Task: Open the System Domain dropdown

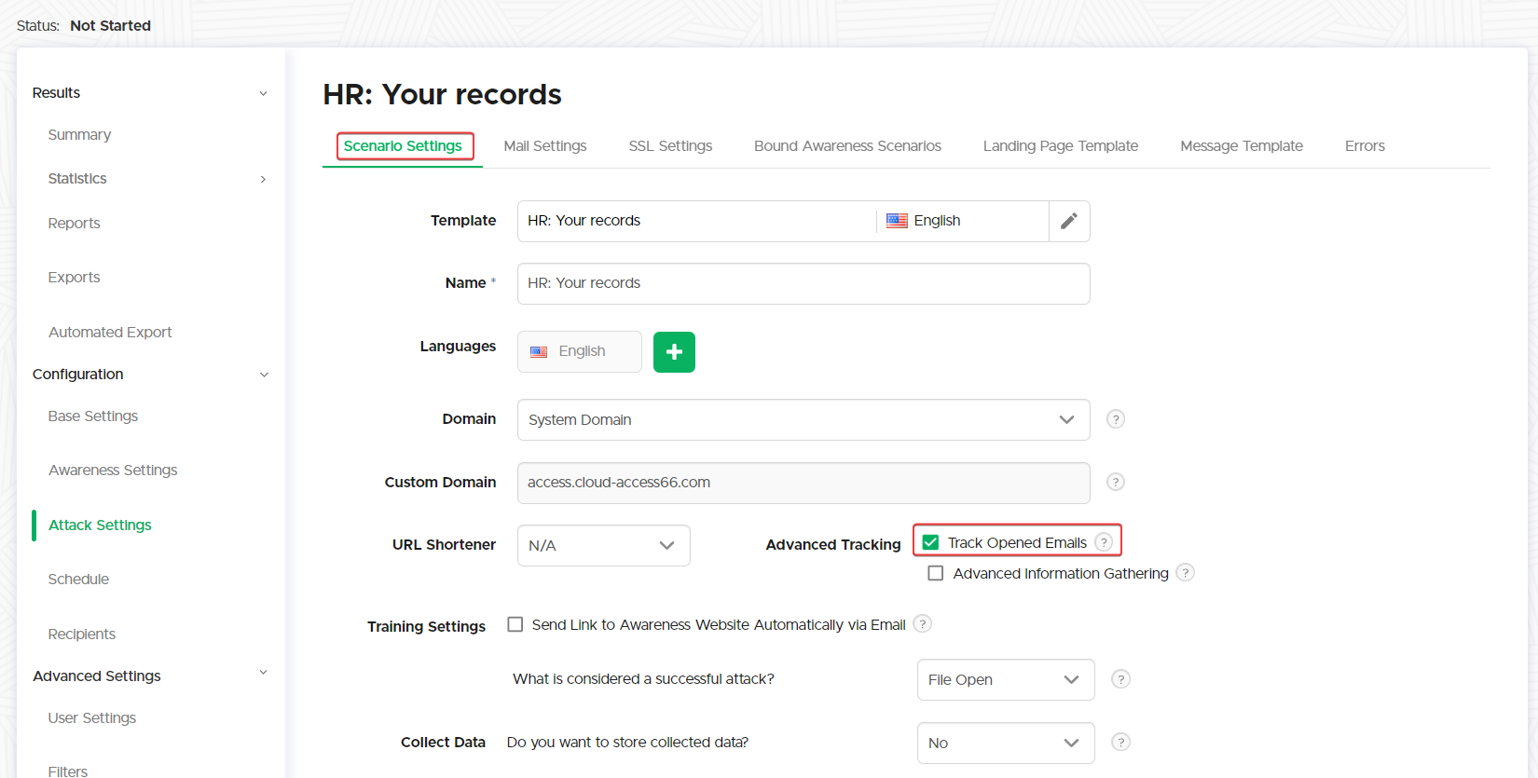Action: pyautogui.click(x=803, y=420)
